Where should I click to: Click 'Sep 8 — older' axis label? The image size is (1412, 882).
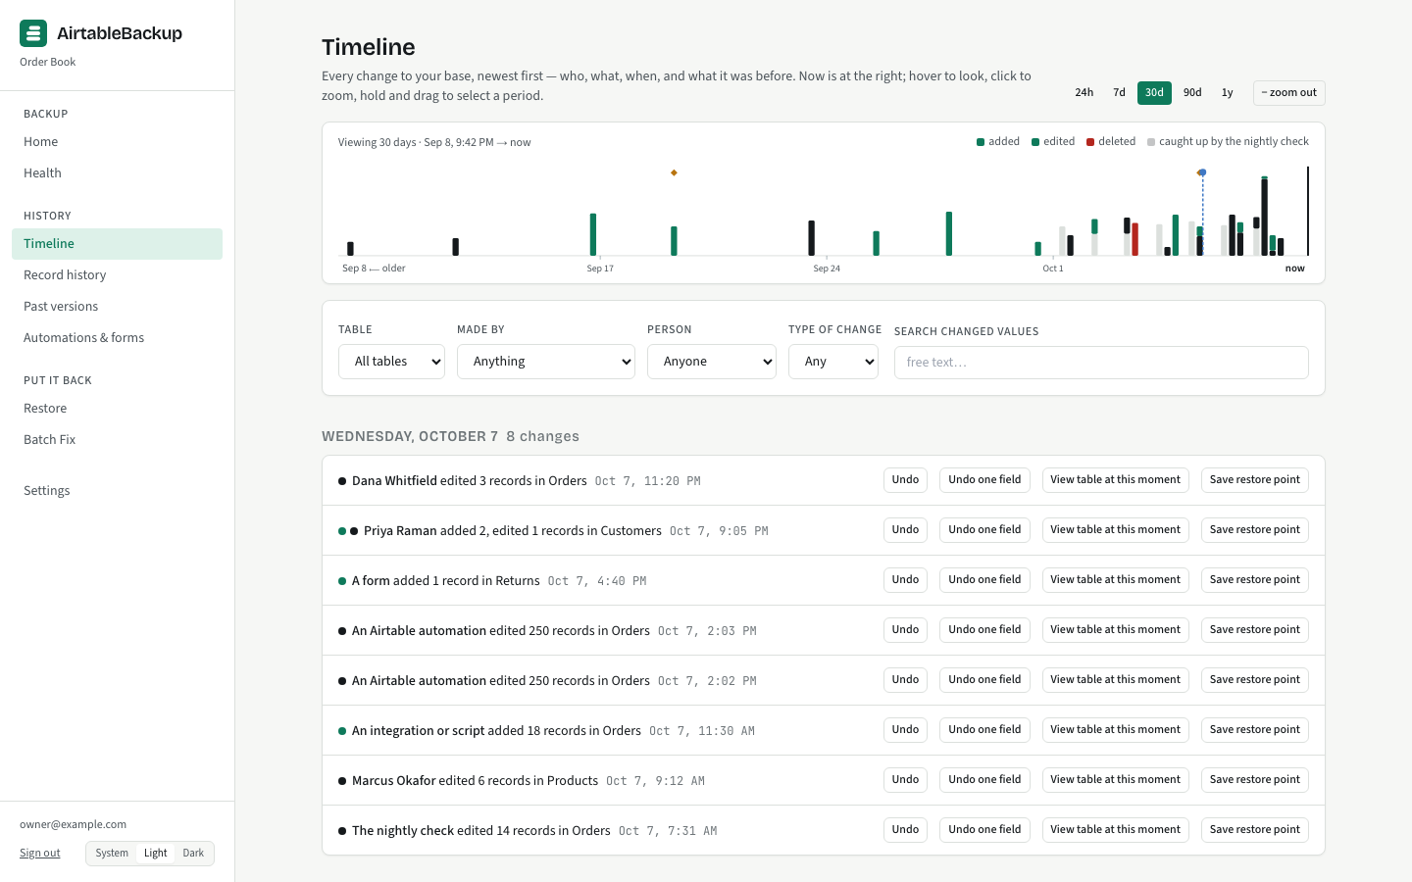pos(374,269)
